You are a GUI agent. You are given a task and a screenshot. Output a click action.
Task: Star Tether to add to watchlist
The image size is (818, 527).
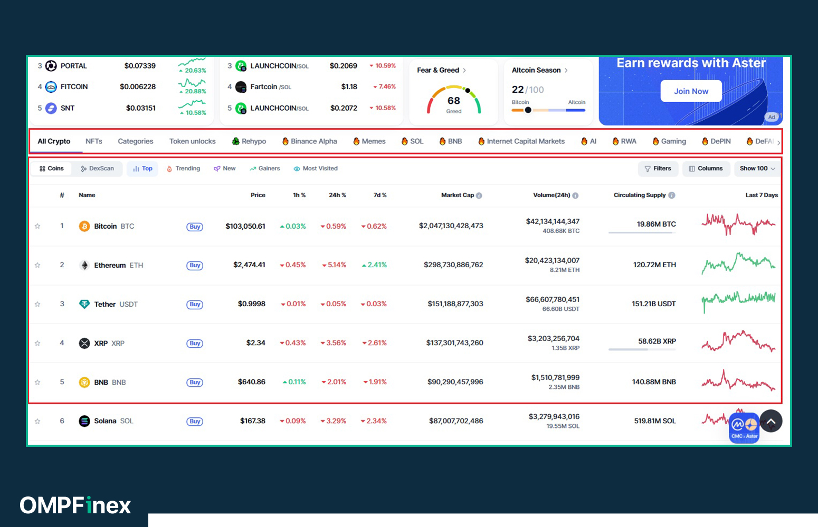pos(37,304)
